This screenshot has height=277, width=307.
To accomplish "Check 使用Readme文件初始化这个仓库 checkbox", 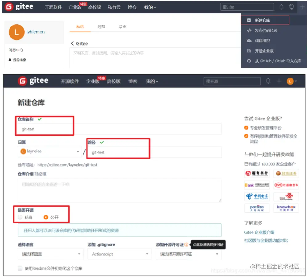I will [x=20, y=268].
